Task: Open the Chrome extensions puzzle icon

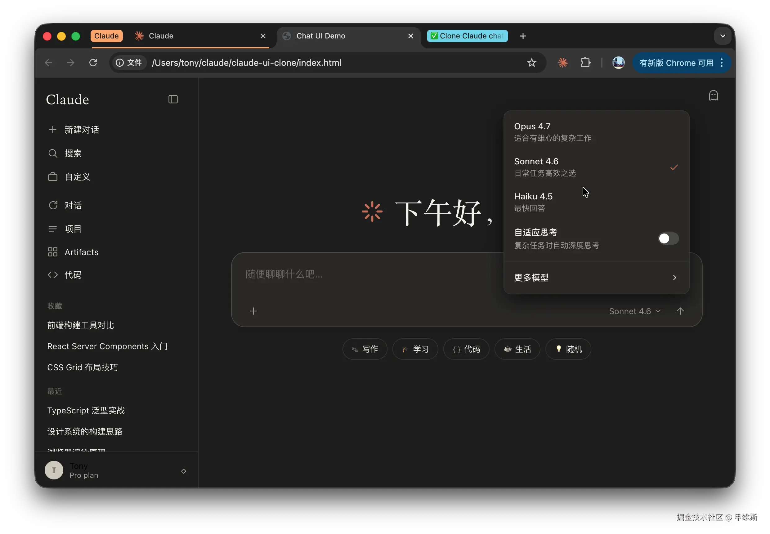Action: click(585, 63)
